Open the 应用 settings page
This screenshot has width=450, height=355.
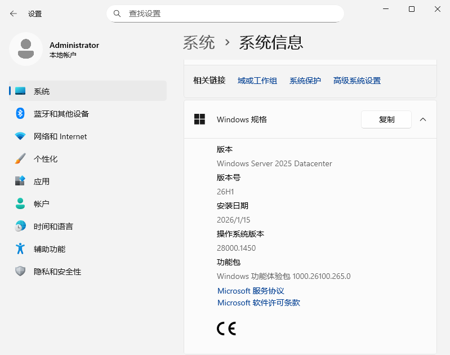point(88,181)
